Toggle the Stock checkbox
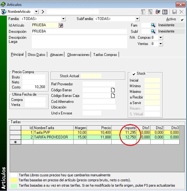The height and width of the screenshot is (191, 187). 134,74
